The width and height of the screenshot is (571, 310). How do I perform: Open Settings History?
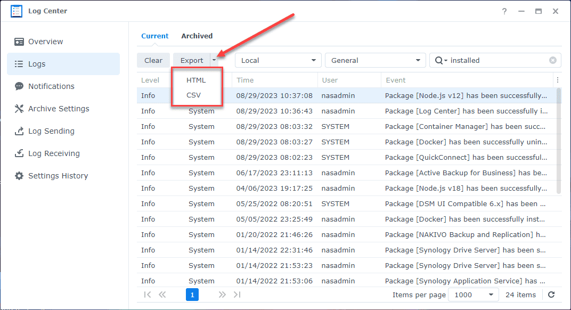click(55, 175)
